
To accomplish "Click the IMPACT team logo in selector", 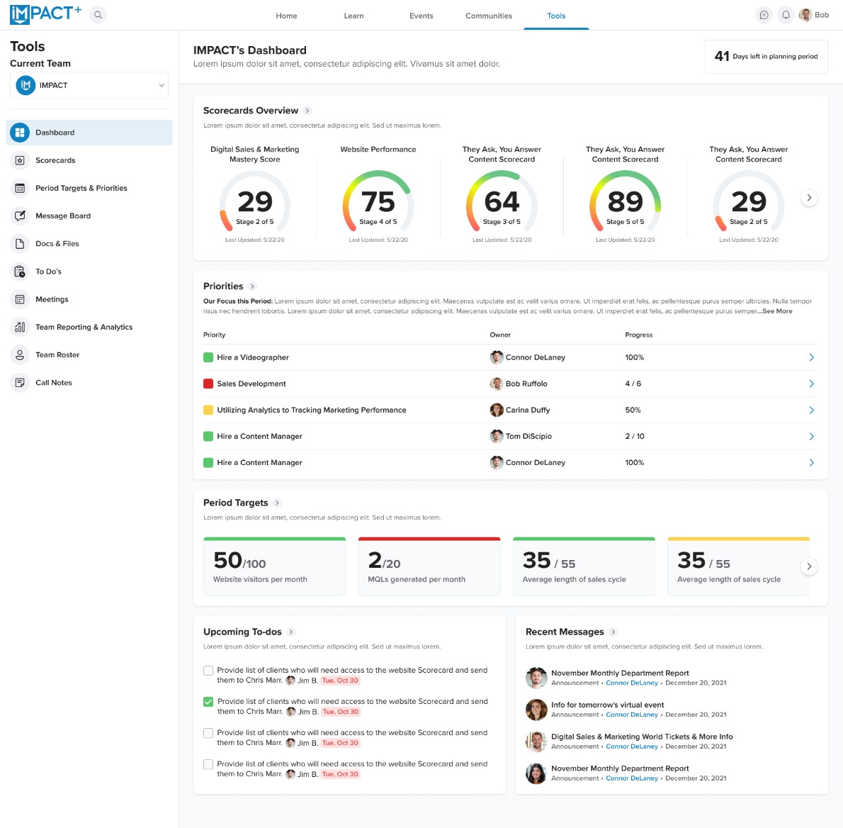I will tap(26, 85).
